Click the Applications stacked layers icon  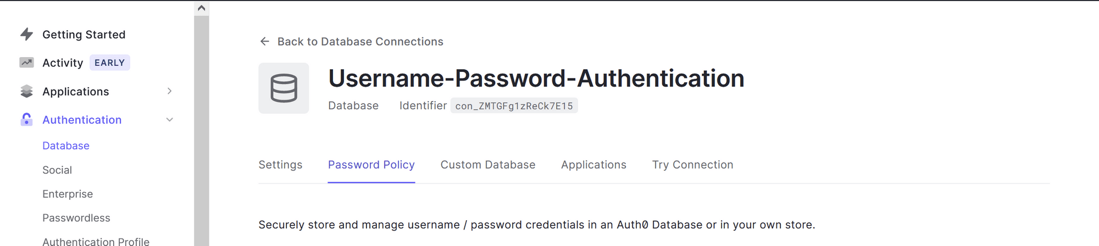coord(26,91)
